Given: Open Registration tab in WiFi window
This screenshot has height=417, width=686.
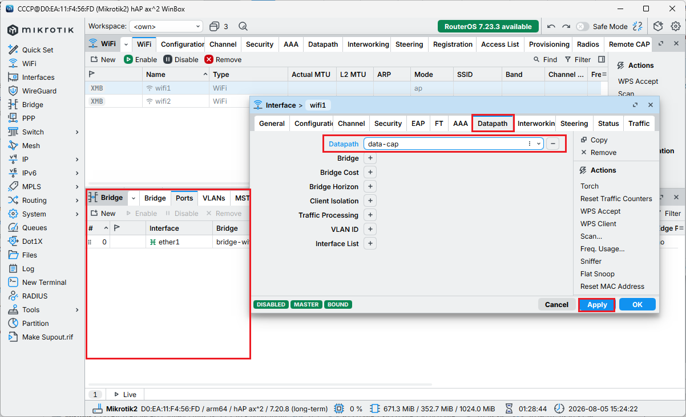Looking at the screenshot, I should pos(453,44).
